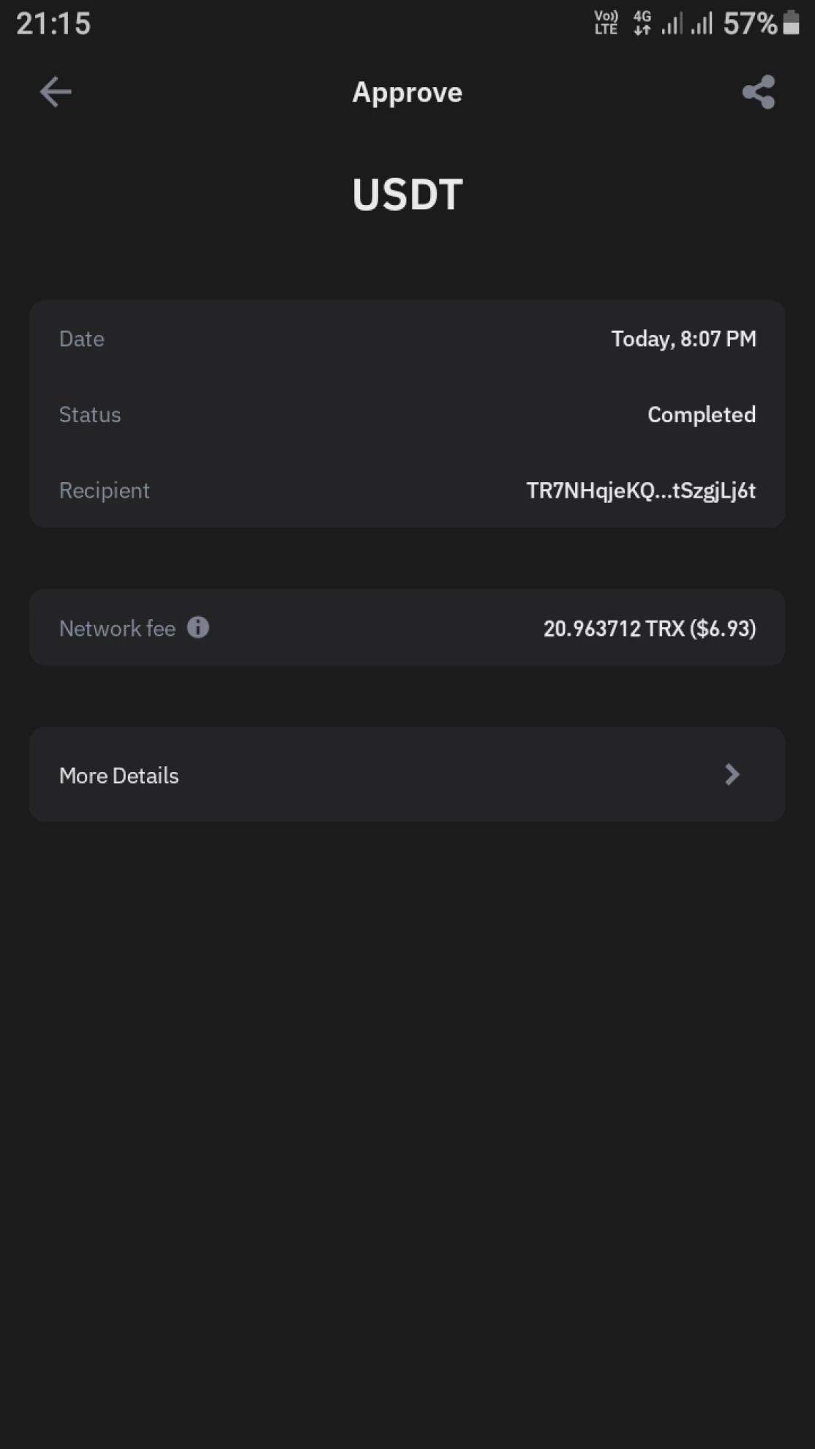Tap the USDT token heading
The height and width of the screenshot is (1449, 815).
[407, 195]
